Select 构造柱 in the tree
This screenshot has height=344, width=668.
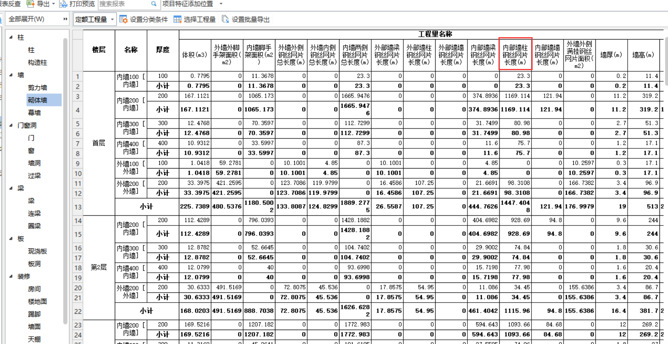pyautogui.click(x=37, y=62)
